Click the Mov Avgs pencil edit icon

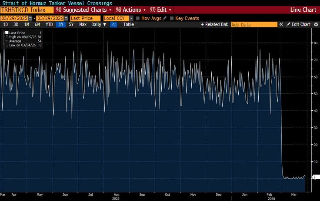click(165, 18)
